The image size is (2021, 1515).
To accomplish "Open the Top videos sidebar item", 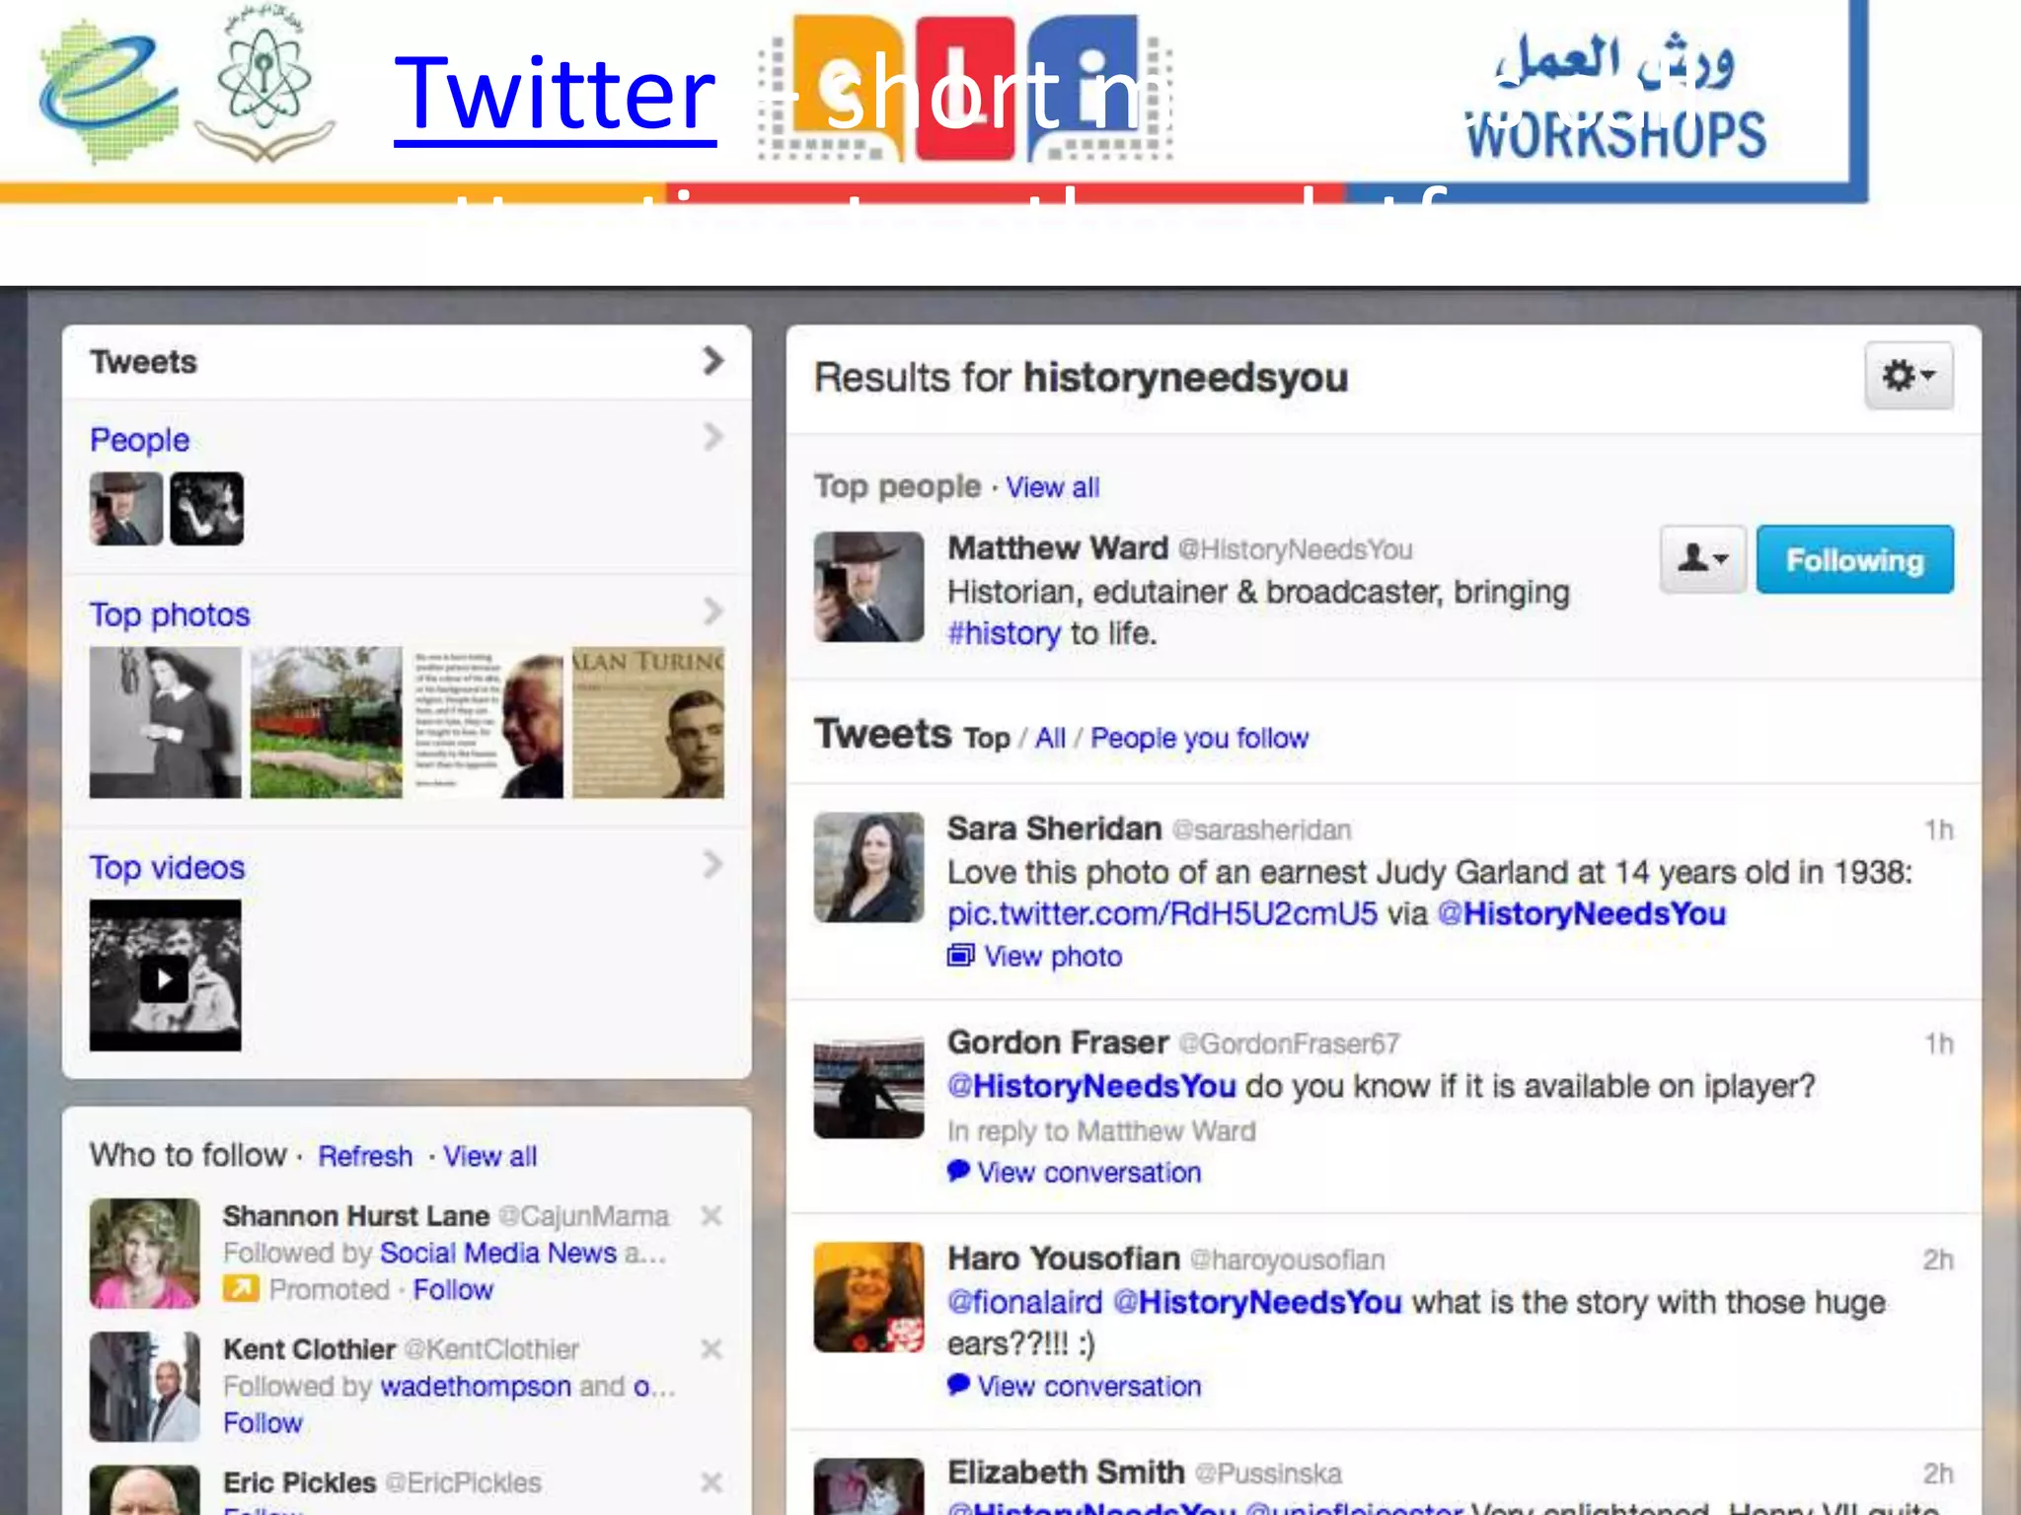I will [167, 868].
